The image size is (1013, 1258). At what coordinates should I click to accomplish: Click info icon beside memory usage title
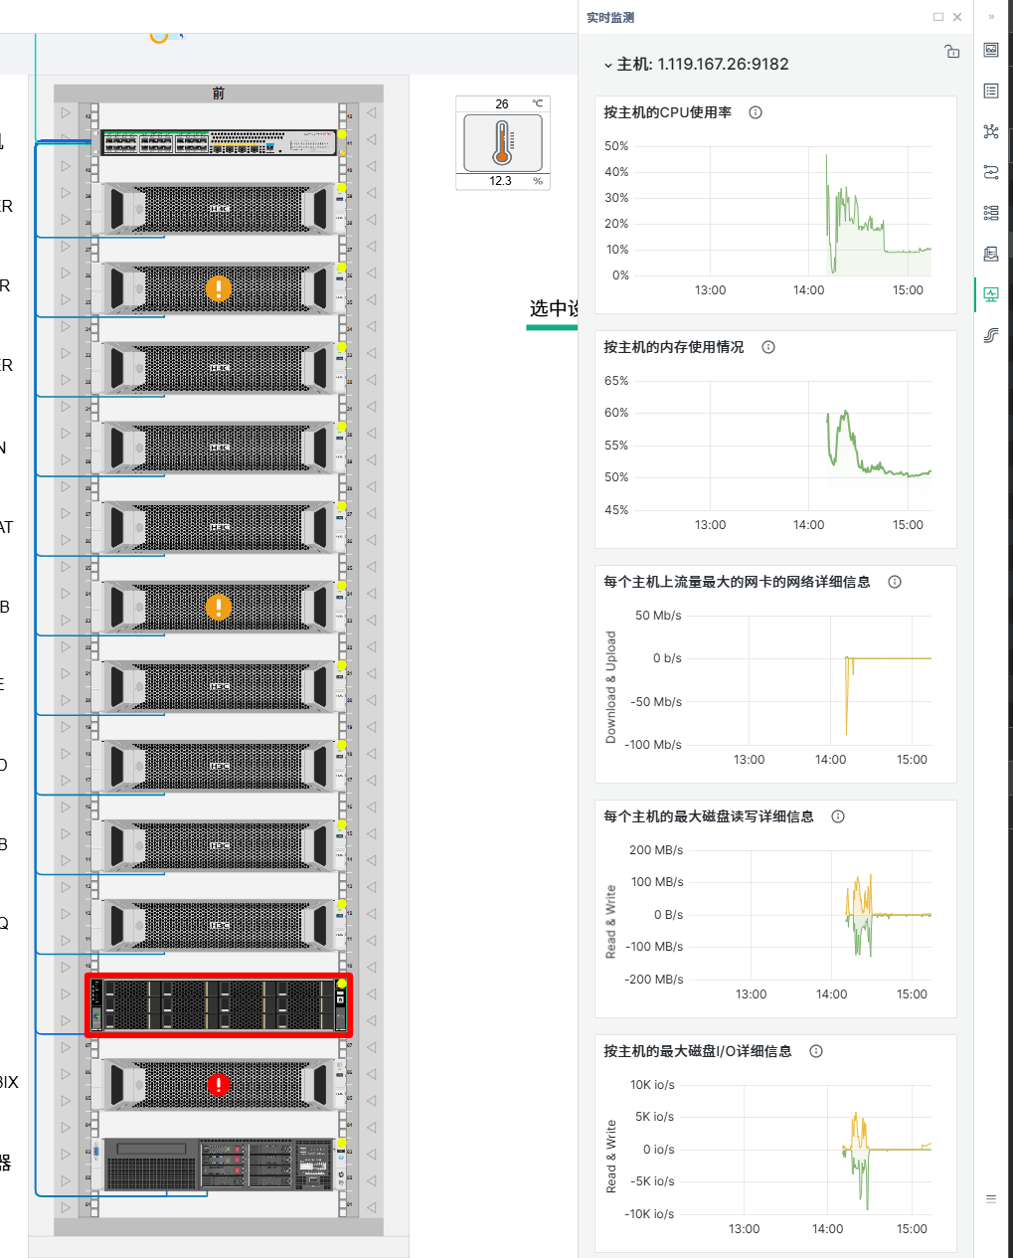tap(768, 347)
